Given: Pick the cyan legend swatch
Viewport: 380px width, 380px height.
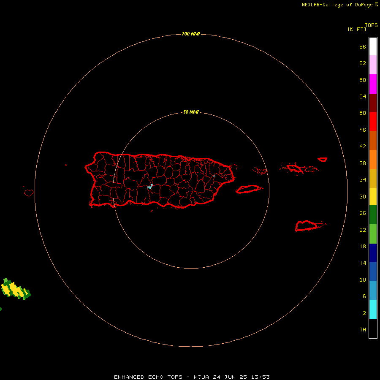Looking at the screenshot, I should (x=373, y=309).
